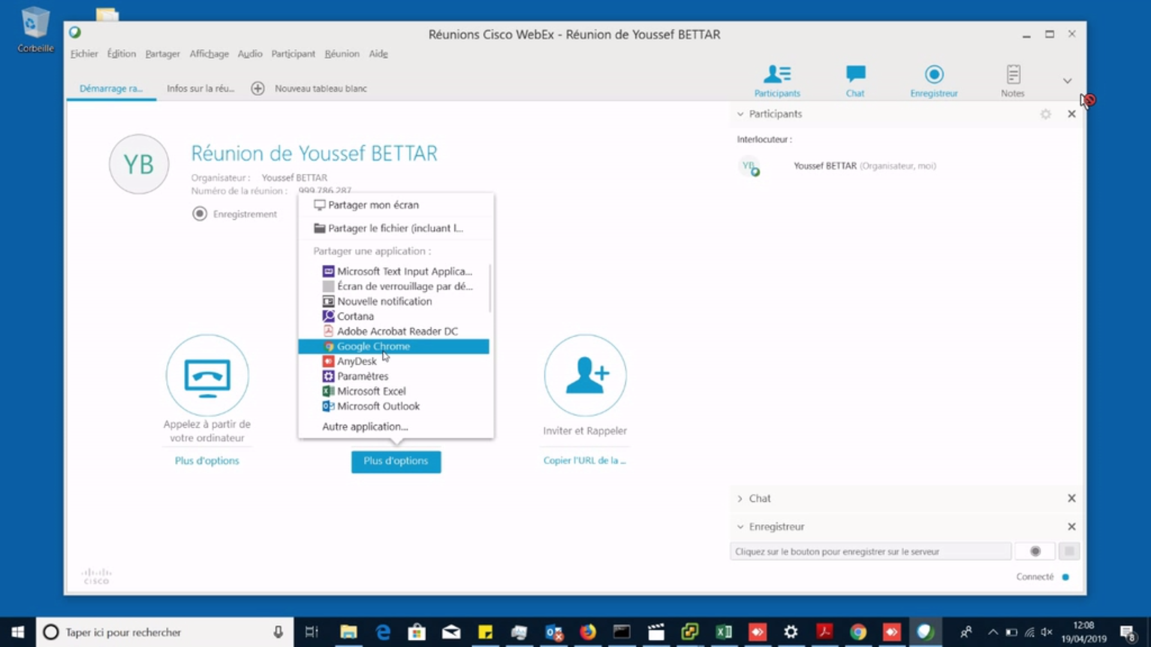The height and width of the screenshot is (647, 1151).
Task: Open the Enregistreur recorder icon
Action: pos(933,75)
